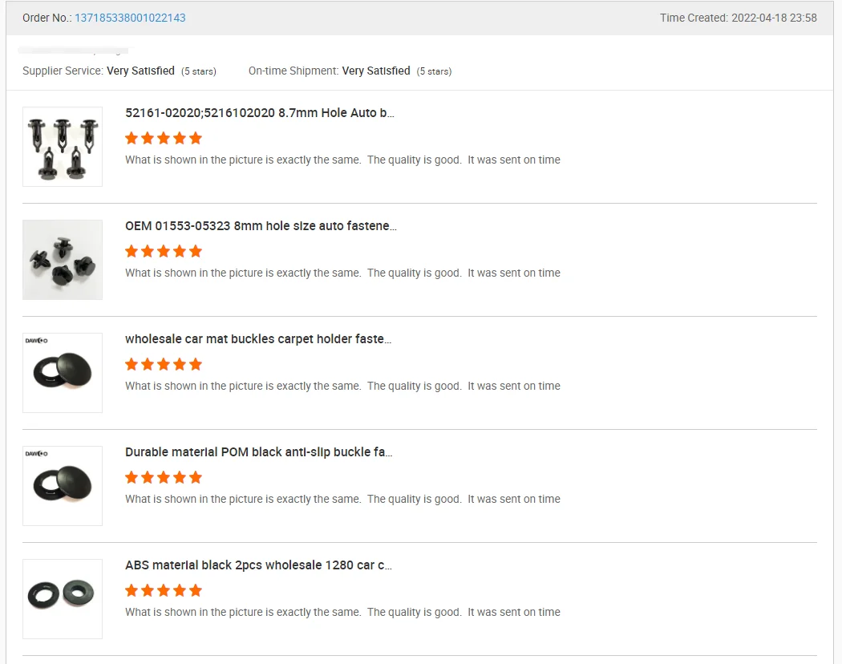View the wholesale car mat buckles thumbnail
842x664 pixels.
tap(63, 373)
